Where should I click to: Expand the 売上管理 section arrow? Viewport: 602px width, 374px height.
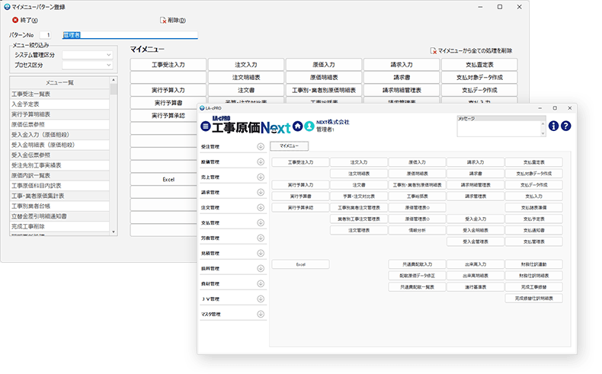261,177
